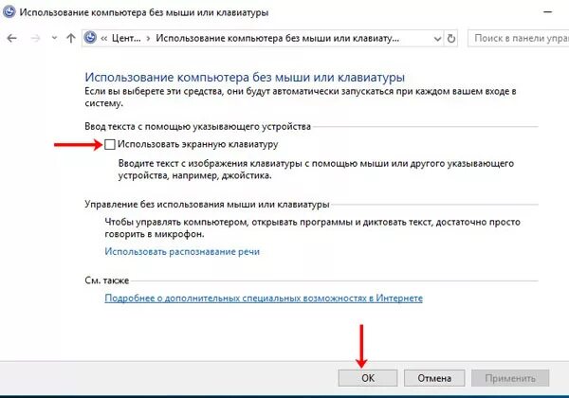Enable "Использовать экранную клавиатуру" checkbox
This screenshot has width=569, height=398.
(110, 144)
